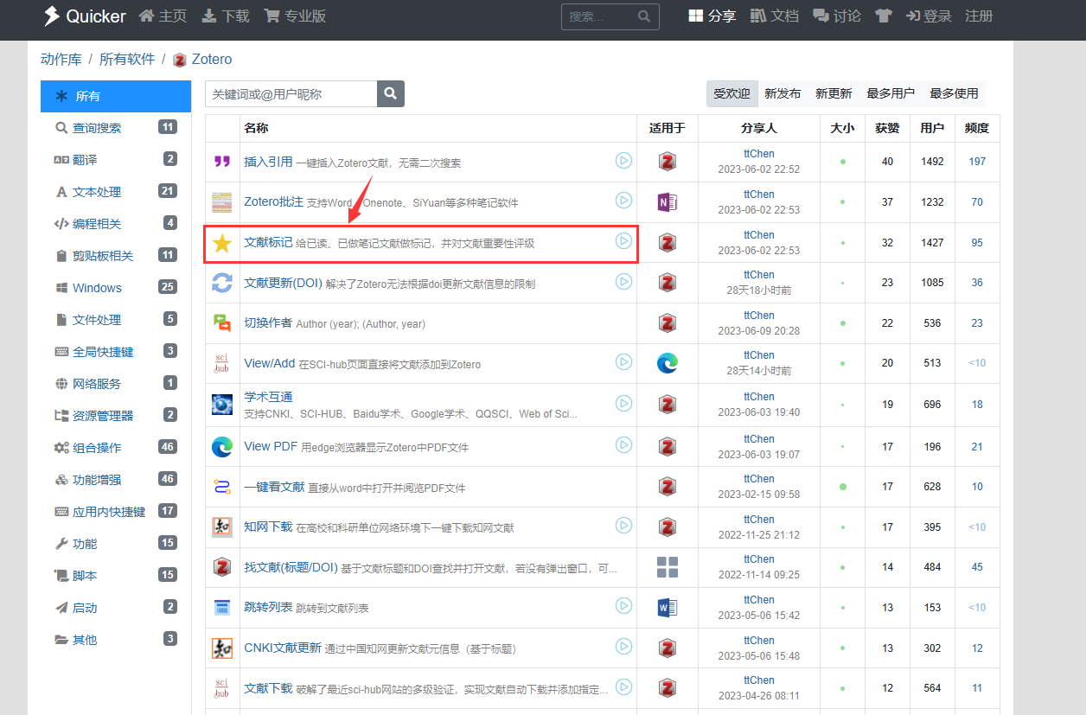This screenshot has height=715, width=1086.
Task: Play preview for 文献标记 action
Action: tap(623, 241)
